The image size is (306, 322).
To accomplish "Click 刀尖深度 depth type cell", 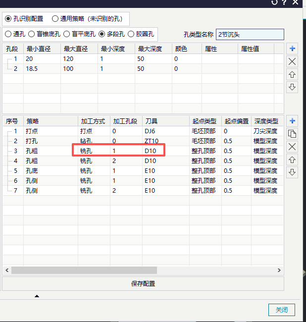I will coord(267,131).
